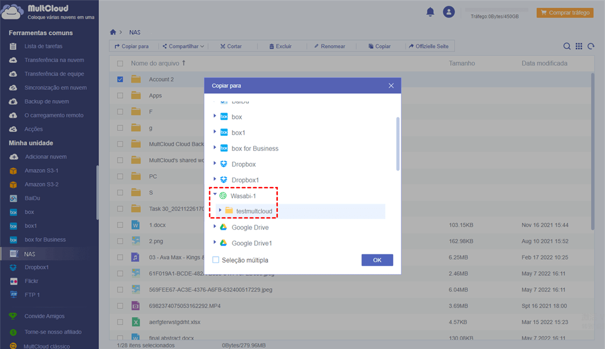
Task: Open Transferência na nuvem
Action: 54,60
